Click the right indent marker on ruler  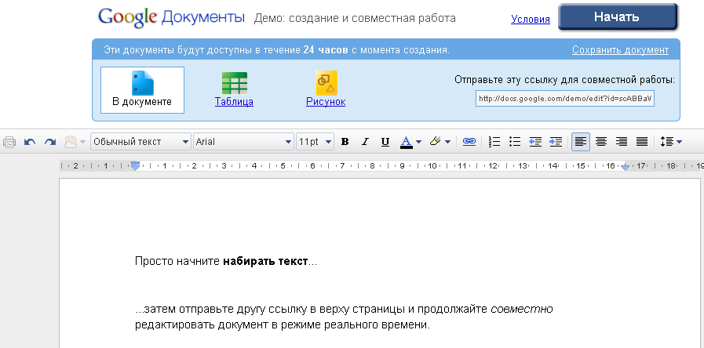[625, 166]
